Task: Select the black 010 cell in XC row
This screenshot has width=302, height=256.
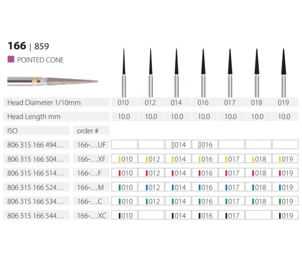Action: point(124,215)
